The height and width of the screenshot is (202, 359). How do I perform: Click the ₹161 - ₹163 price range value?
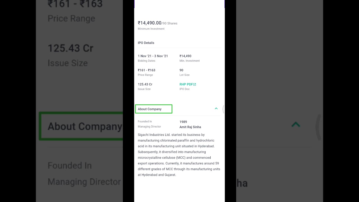146,70
